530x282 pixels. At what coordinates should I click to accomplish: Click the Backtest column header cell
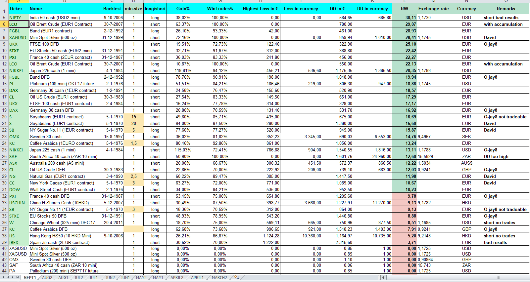112,9
